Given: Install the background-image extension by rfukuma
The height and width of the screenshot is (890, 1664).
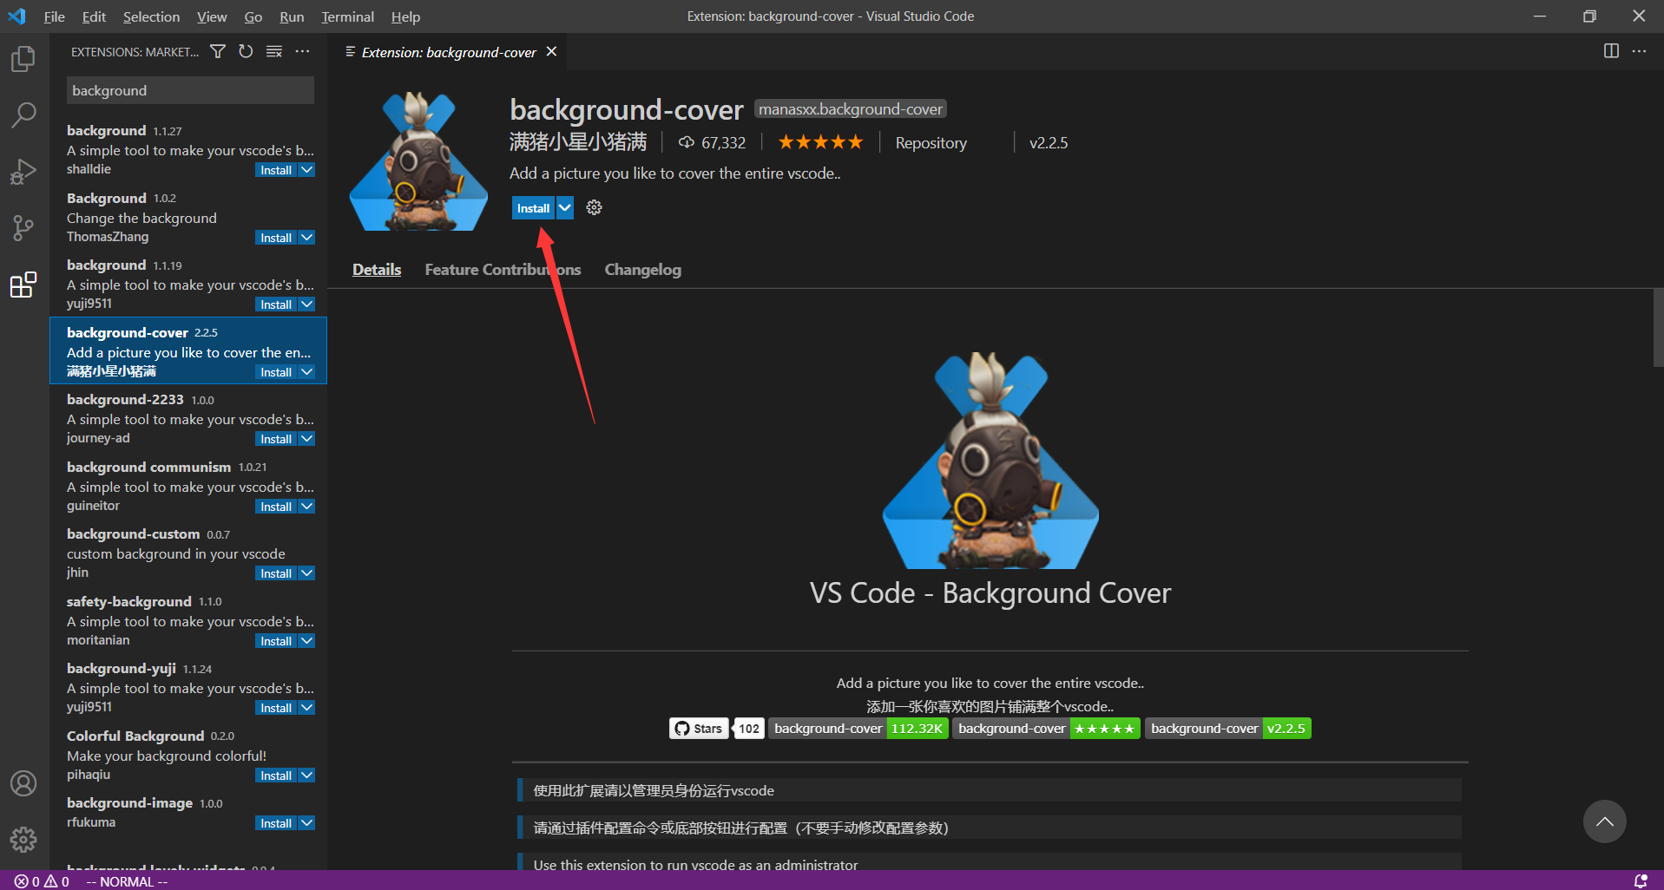Looking at the screenshot, I should point(276,823).
